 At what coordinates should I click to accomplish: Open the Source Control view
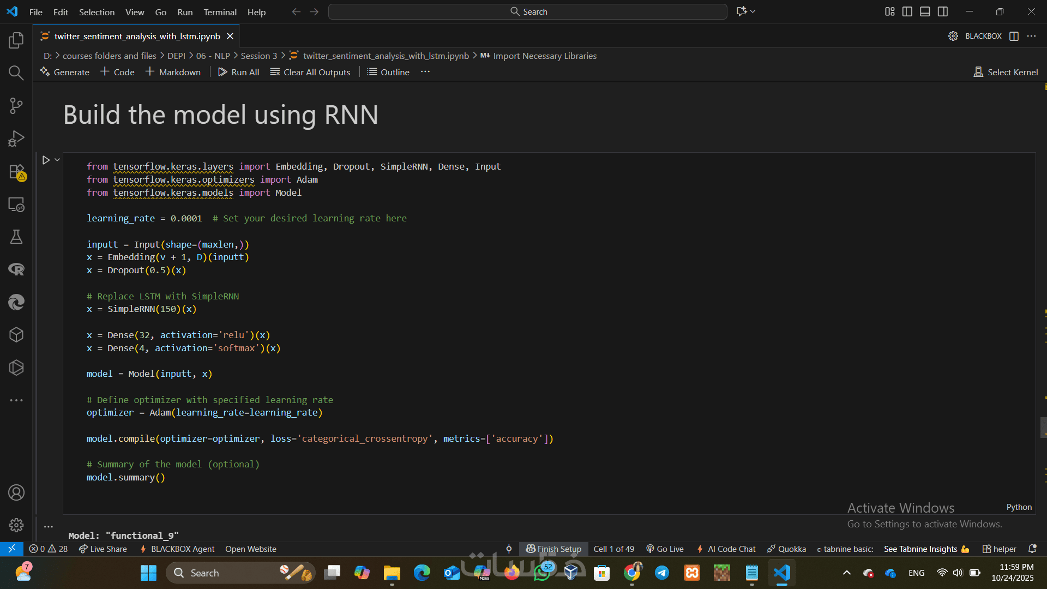pos(16,106)
